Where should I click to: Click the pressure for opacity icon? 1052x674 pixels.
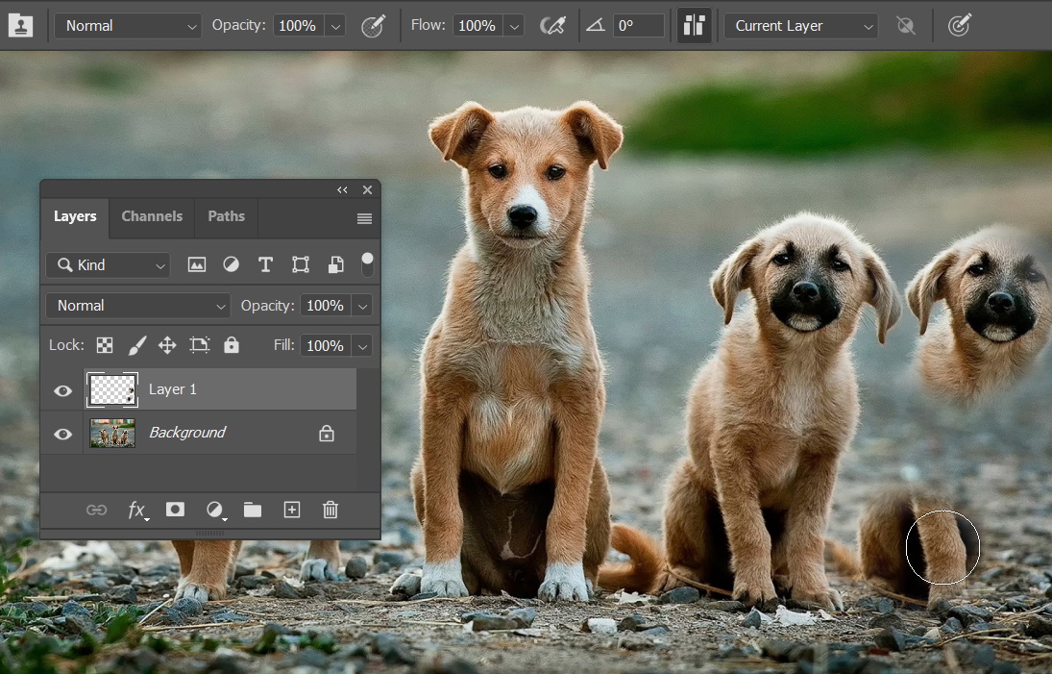373,26
